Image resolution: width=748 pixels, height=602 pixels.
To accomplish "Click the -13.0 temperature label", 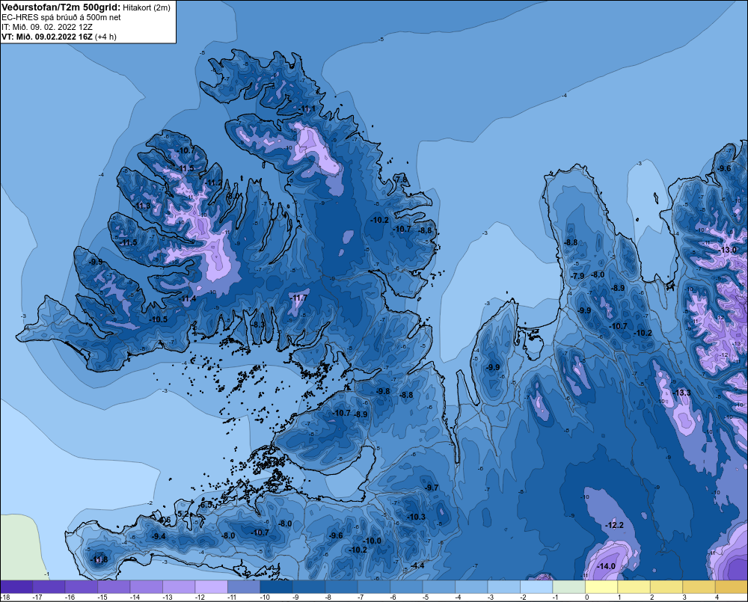I will [x=727, y=250].
